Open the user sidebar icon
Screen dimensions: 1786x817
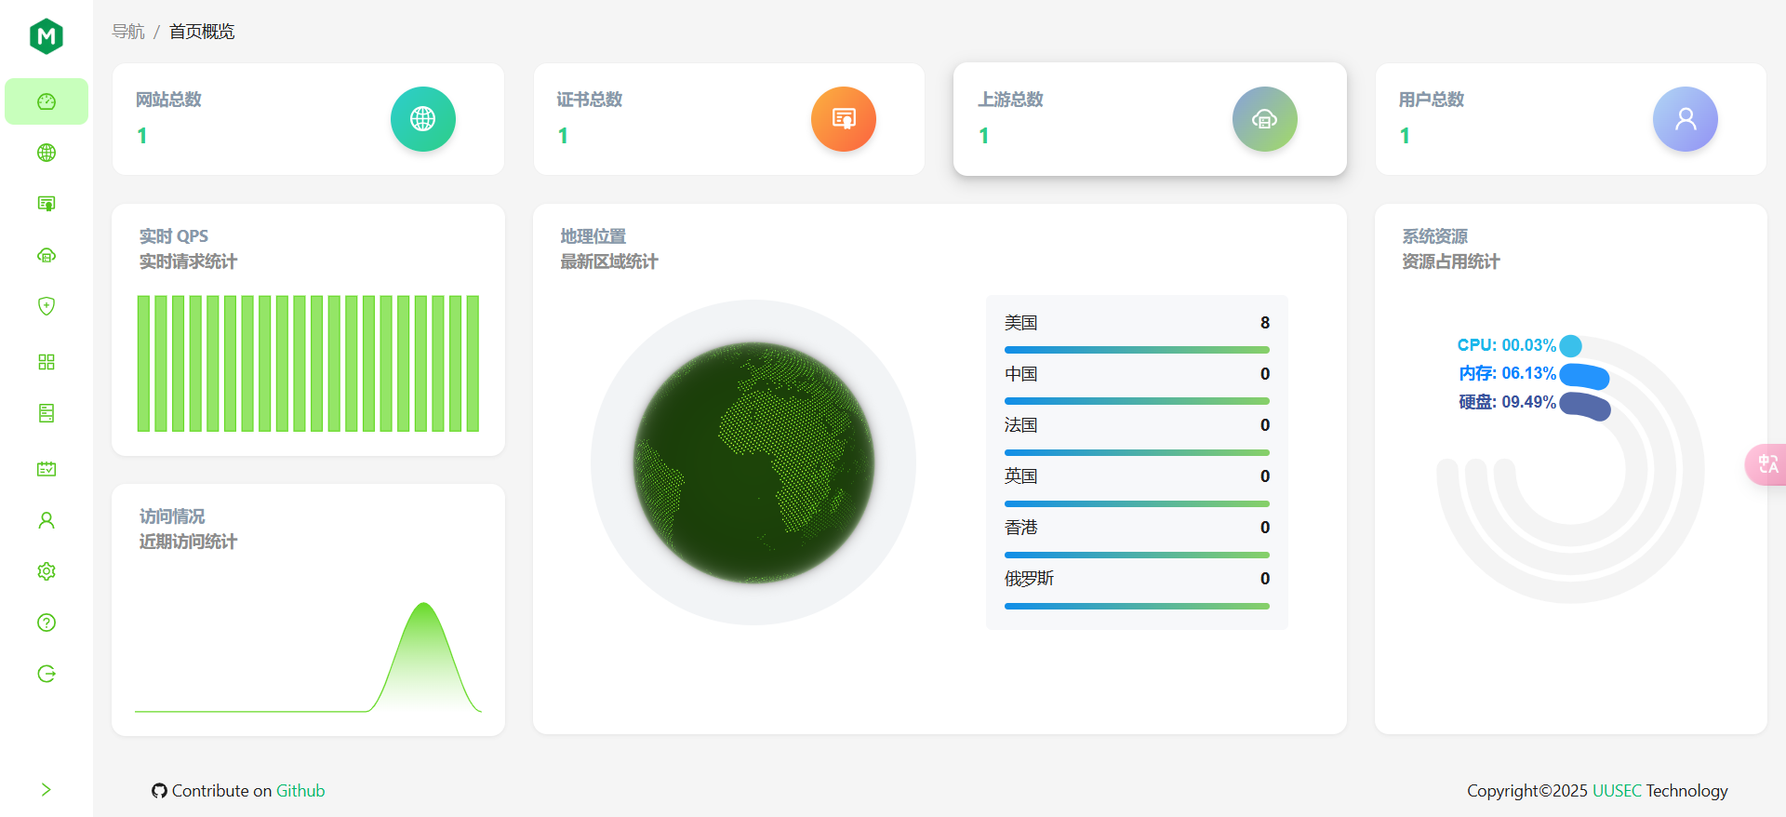[47, 520]
